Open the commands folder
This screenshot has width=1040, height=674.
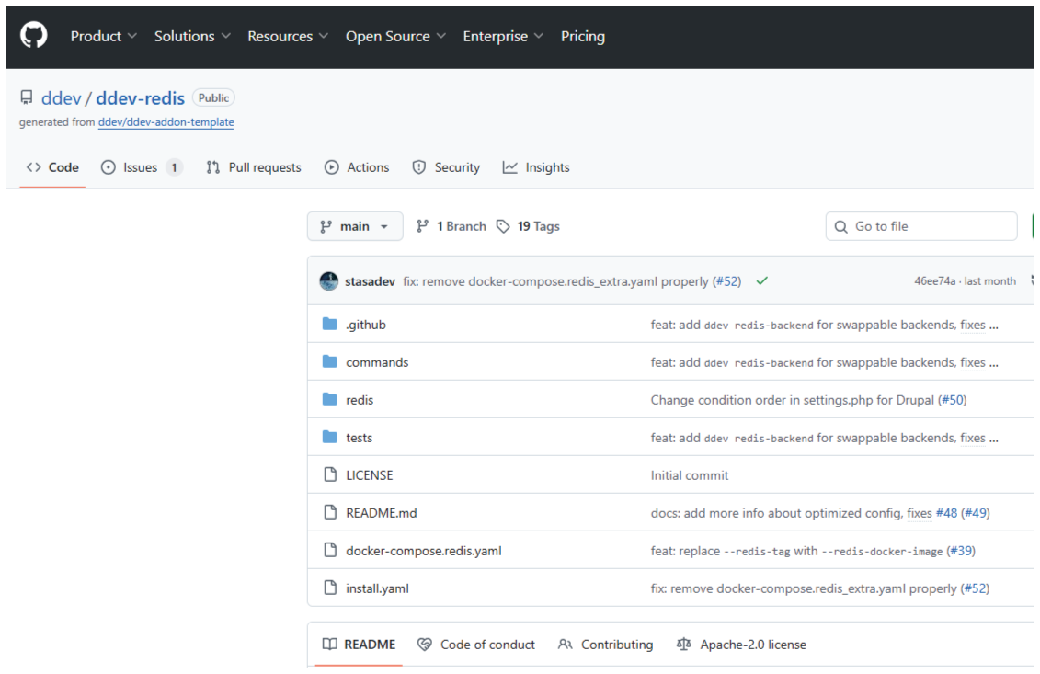click(x=377, y=362)
